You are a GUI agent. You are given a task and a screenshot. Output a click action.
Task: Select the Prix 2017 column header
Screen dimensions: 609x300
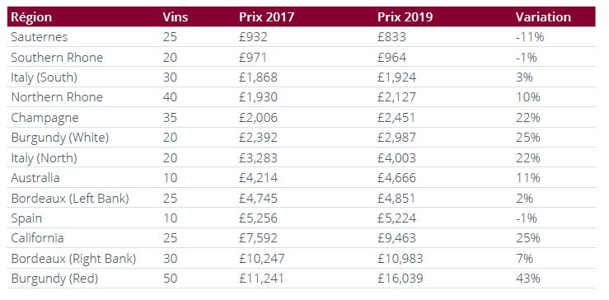coord(266,17)
